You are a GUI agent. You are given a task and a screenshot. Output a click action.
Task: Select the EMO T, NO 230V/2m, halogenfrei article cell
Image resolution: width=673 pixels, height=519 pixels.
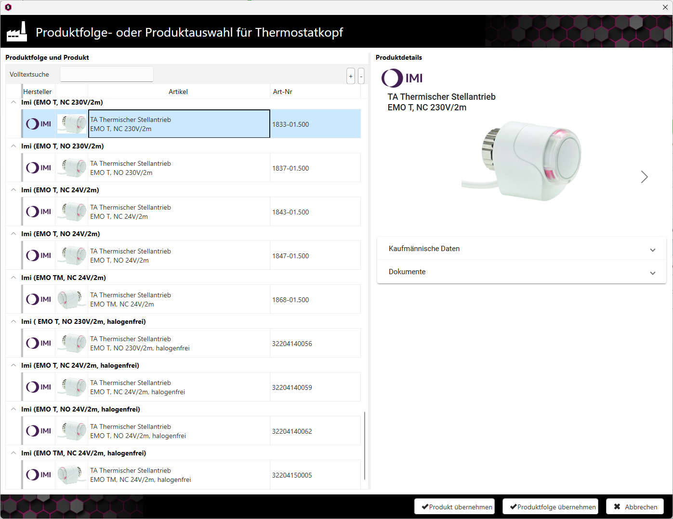coord(179,343)
